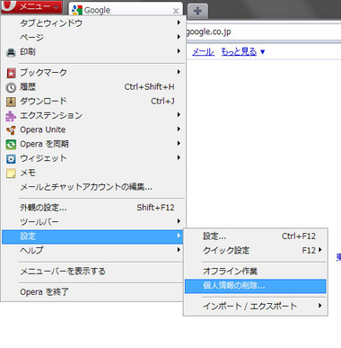The width and height of the screenshot is (341, 348).
Task: Select 外観の設定 menu entry
Action: pyautogui.click(x=93, y=208)
